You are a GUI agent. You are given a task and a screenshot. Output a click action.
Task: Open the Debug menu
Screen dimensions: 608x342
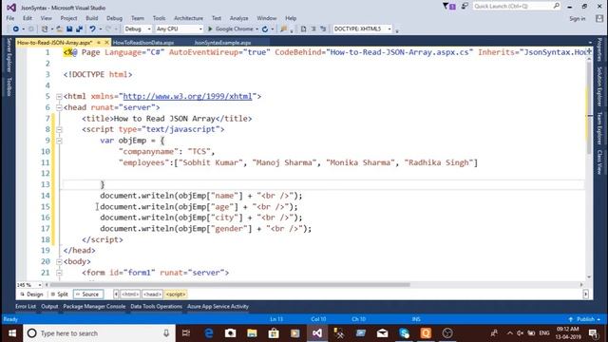114,18
